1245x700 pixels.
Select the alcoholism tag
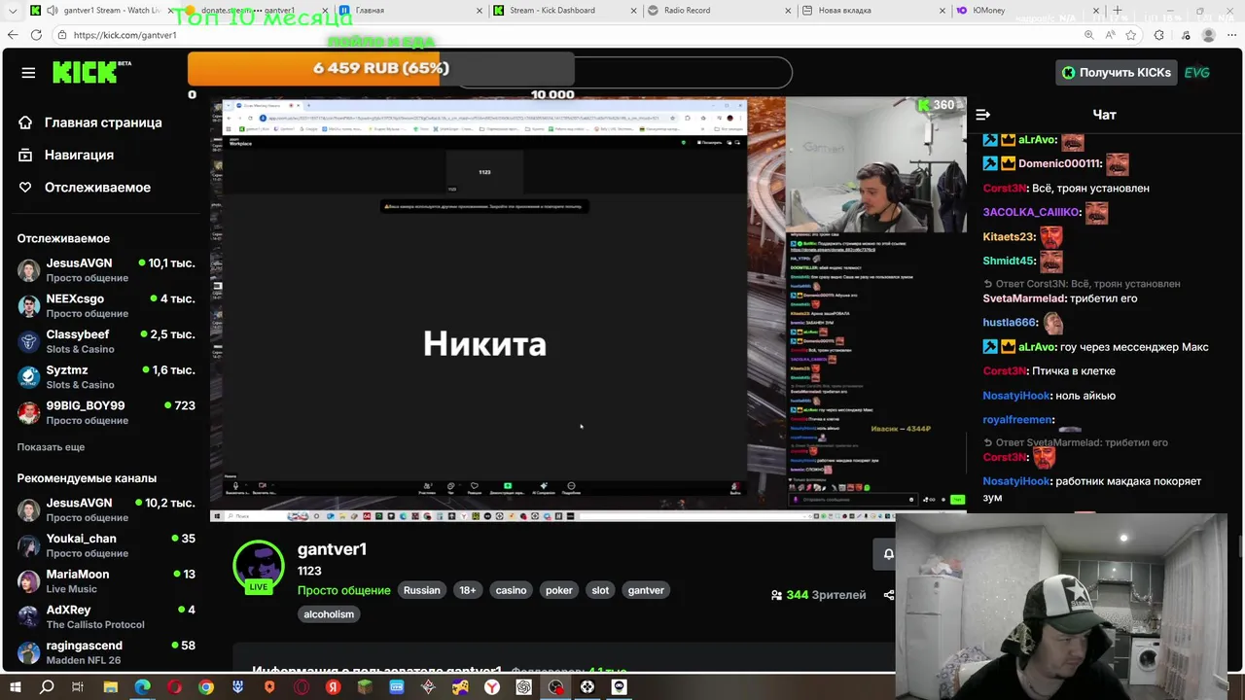[x=329, y=614]
